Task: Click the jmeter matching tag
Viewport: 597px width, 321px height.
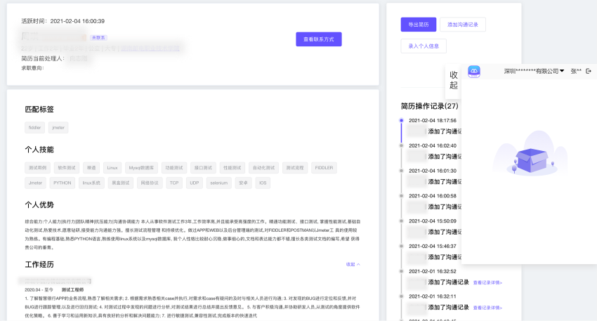Action: (58, 128)
